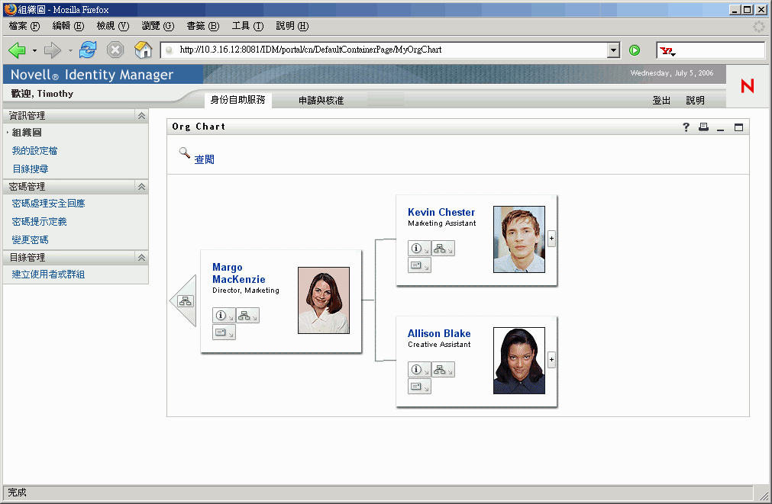Click the "Director, Marketing" title text
772x504 pixels.
246,291
